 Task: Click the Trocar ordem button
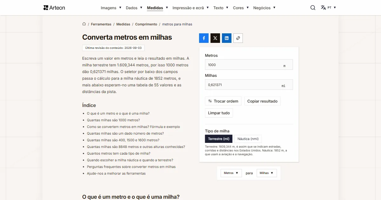(x=223, y=101)
